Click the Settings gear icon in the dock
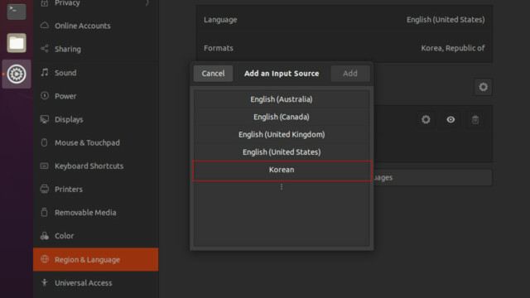This screenshot has height=298, width=530. (x=17, y=74)
